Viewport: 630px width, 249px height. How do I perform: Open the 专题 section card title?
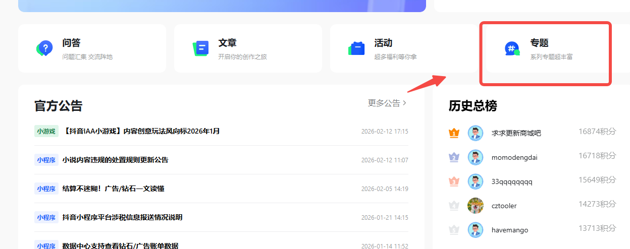[539, 43]
